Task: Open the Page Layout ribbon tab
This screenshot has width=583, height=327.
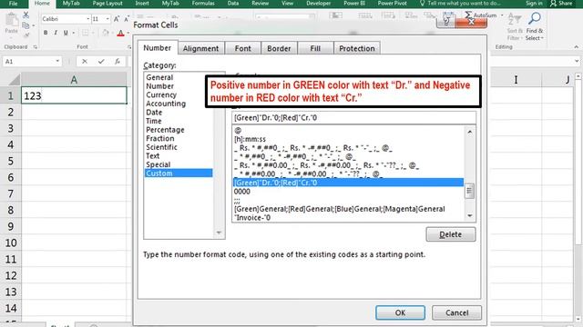Action: click(x=107, y=4)
